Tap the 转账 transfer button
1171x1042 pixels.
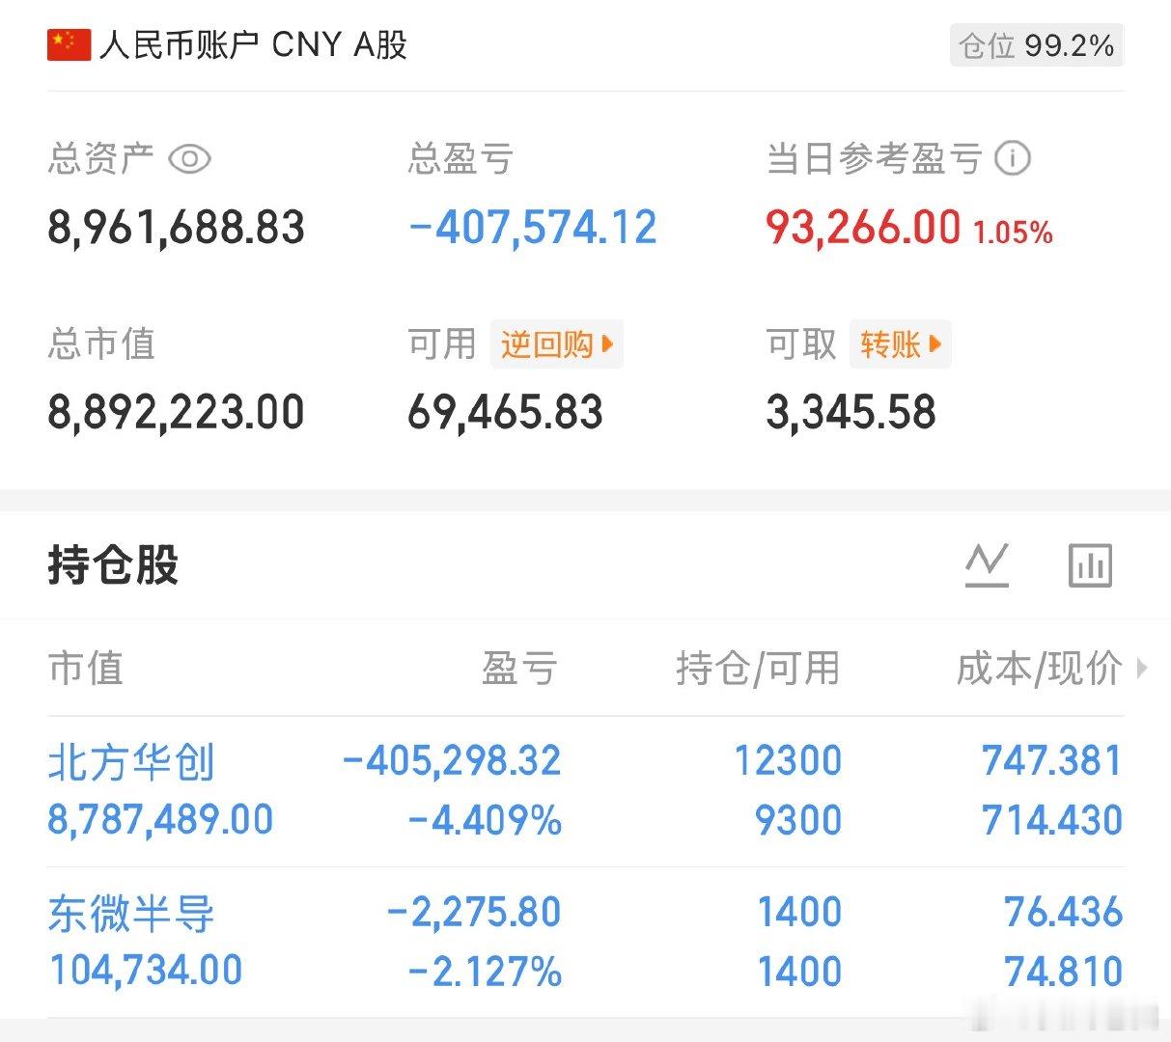900,343
